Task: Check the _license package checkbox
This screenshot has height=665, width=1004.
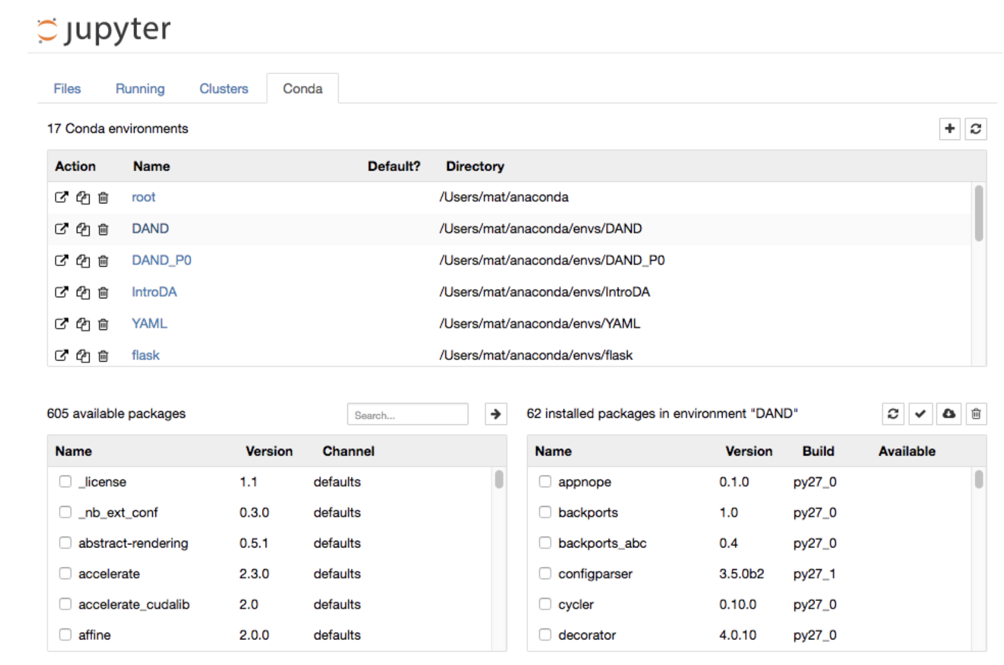Action: (x=65, y=482)
